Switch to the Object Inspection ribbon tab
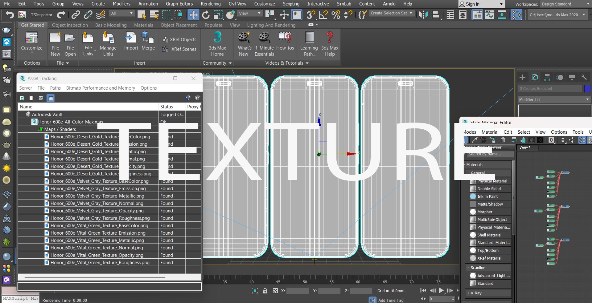This screenshot has width=592, height=303. click(x=70, y=25)
